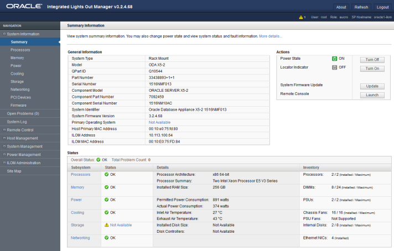Open Cooling page from navigation
Image resolution: width=394 pixels, height=251 pixels.
pos(17,74)
